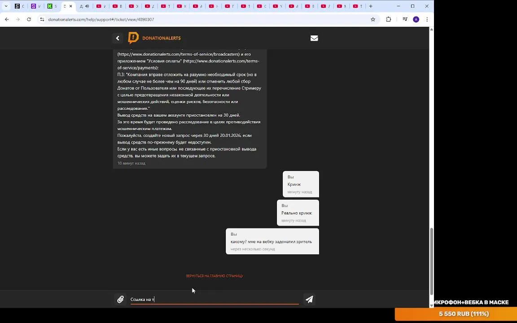
Task: Go back using the browser back arrow
Action: (x=7, y=19)
